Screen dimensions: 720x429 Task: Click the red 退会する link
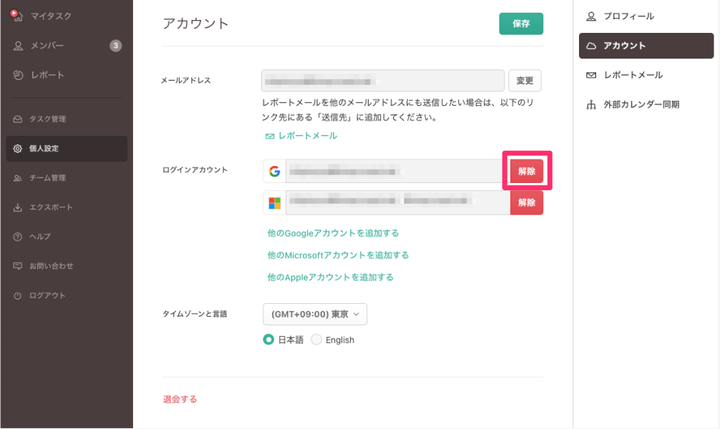click(x=180, y=399)
